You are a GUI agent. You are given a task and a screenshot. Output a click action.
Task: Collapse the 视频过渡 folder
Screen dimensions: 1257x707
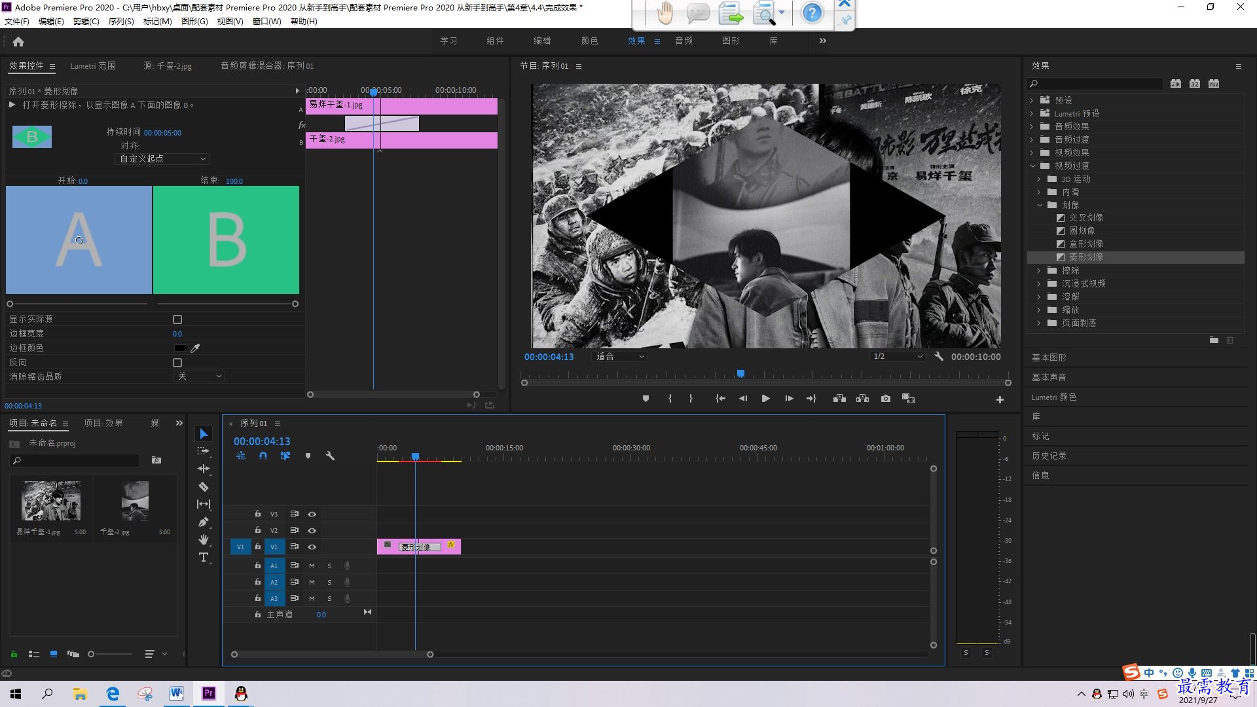(1032, 166)
